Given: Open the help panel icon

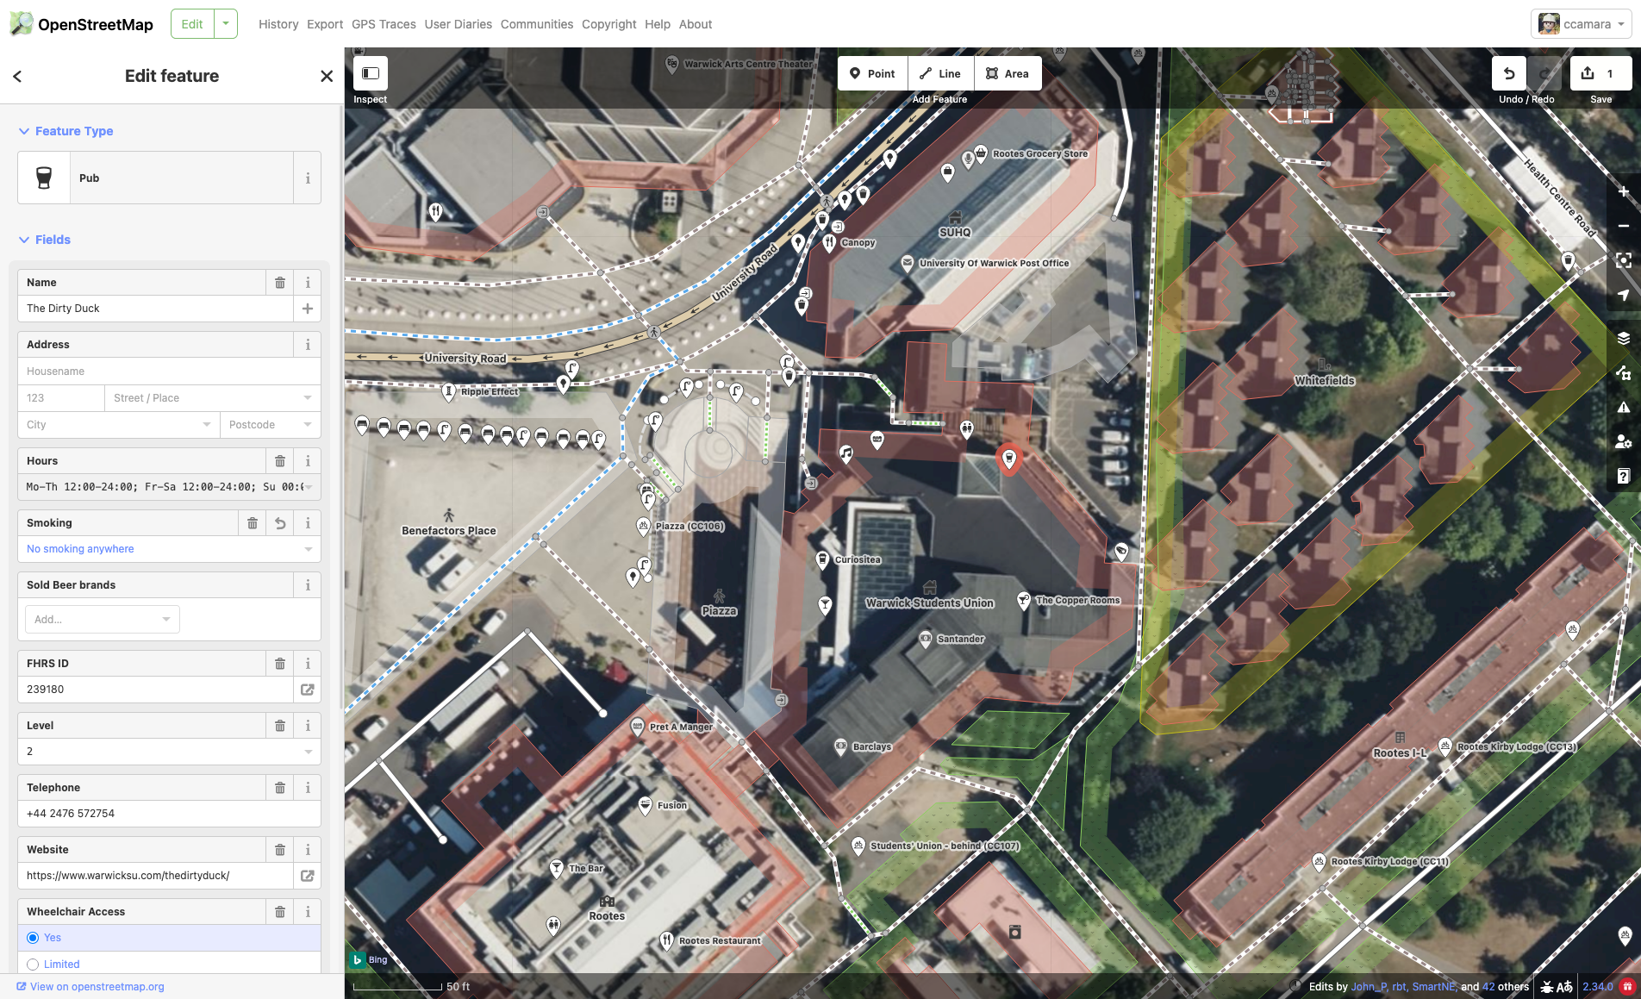Looking at the screenshot, I should click(x=1624, y=476).
